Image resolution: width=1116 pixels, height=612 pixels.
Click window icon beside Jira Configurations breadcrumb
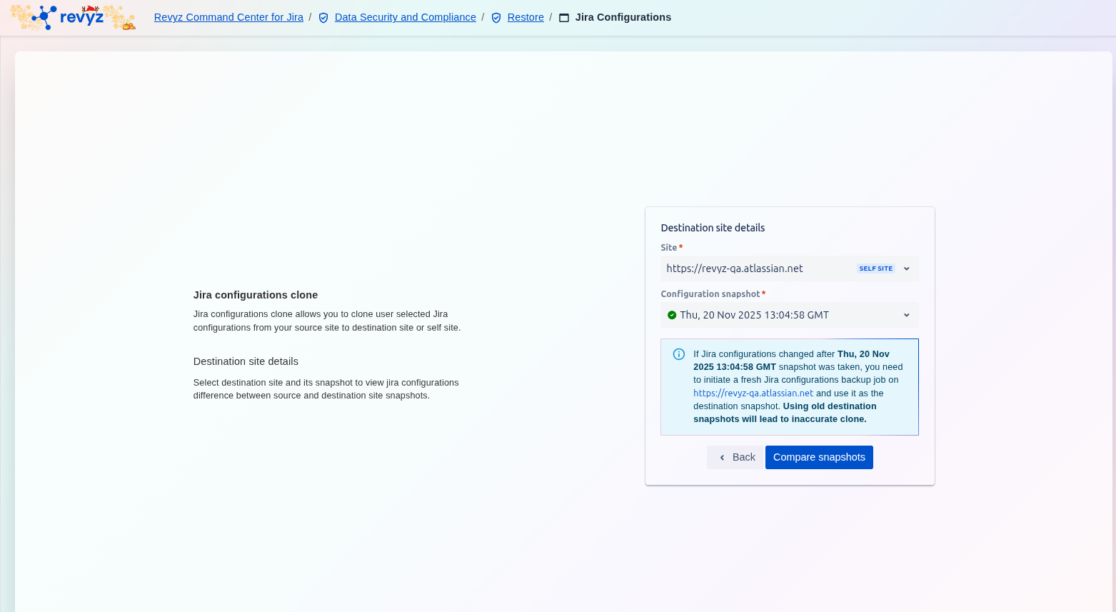564,18
